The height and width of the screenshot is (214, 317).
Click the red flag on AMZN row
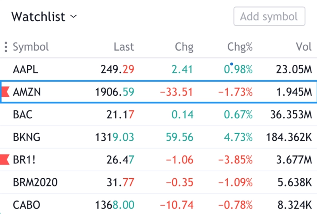5,92
